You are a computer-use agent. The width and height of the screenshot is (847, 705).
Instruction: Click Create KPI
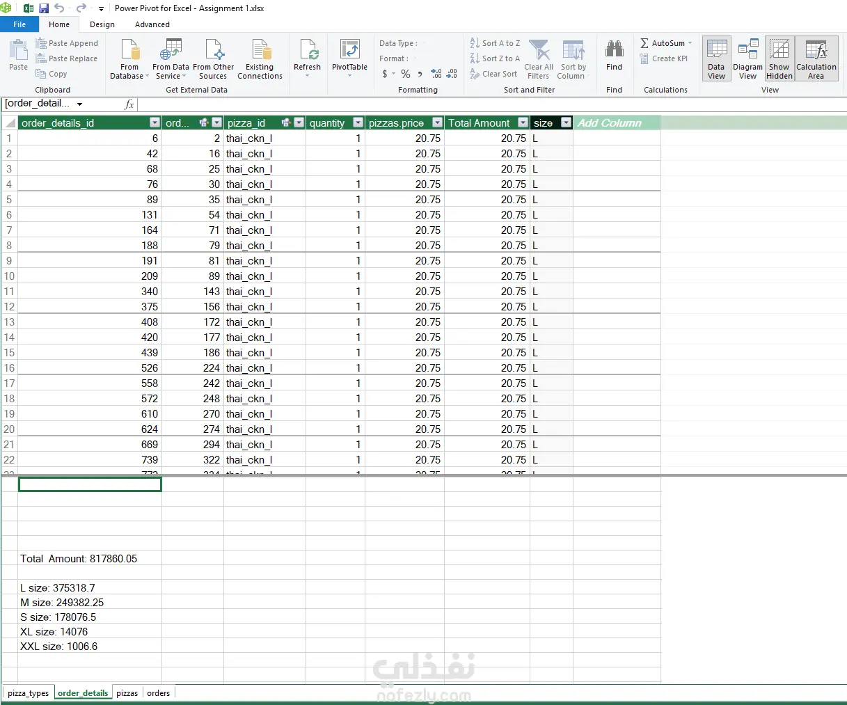(663, 58)
